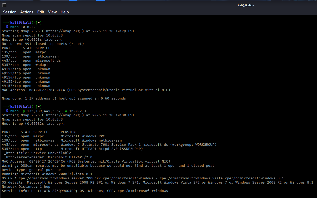
Task: Click the version text "Microsoft Windows netbios-ssn"
Action: pyautogui.click(x=91, y=140)
